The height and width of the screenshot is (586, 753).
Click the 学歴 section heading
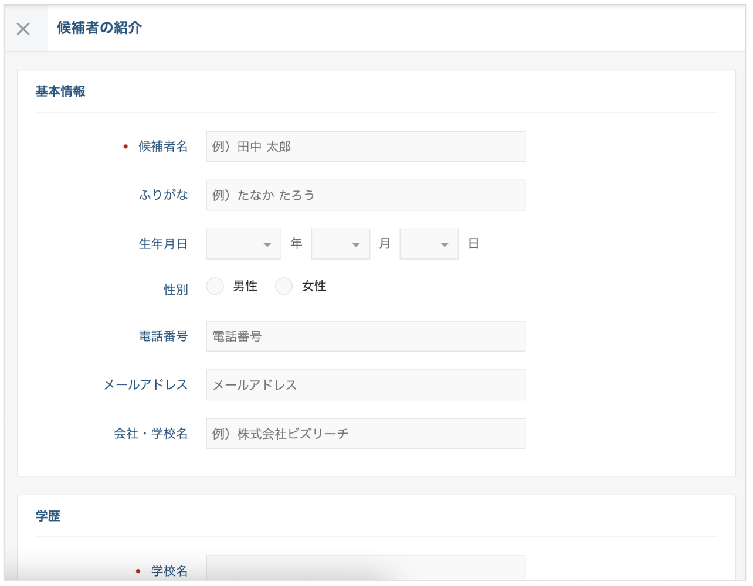click(48, 516)
